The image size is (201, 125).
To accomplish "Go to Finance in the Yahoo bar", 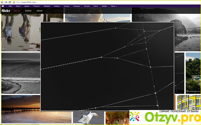I will (37, 6).
